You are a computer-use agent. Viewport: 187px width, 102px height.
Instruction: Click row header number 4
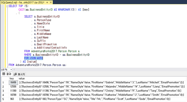pos(5,95)
